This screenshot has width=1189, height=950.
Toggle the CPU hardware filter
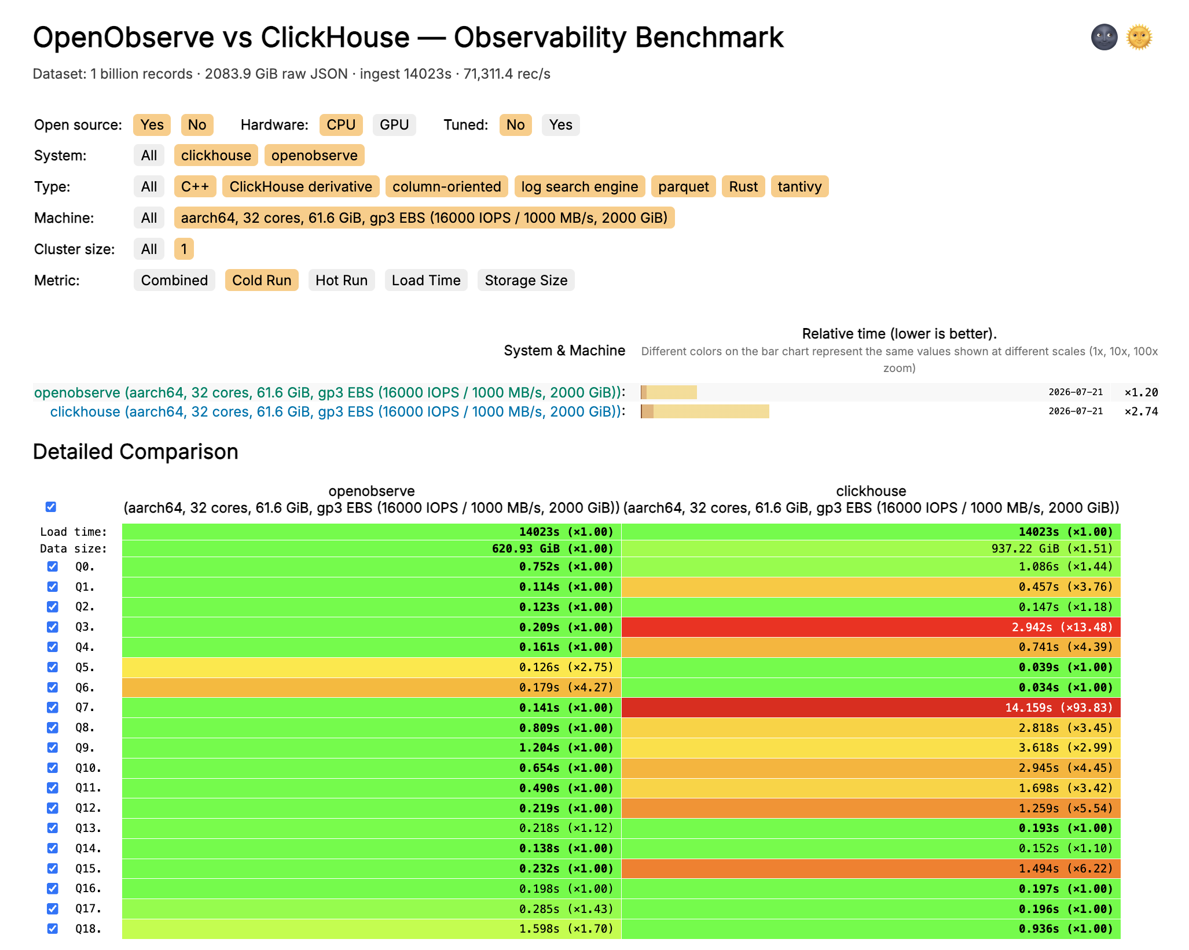(341, 125)
